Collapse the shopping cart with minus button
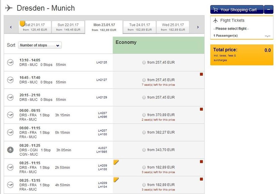The height and width of the screenshot is (194, 276). (x=268, y=10)
